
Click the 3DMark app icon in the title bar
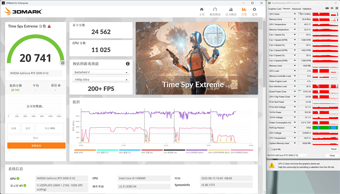(x=3, y=3)
